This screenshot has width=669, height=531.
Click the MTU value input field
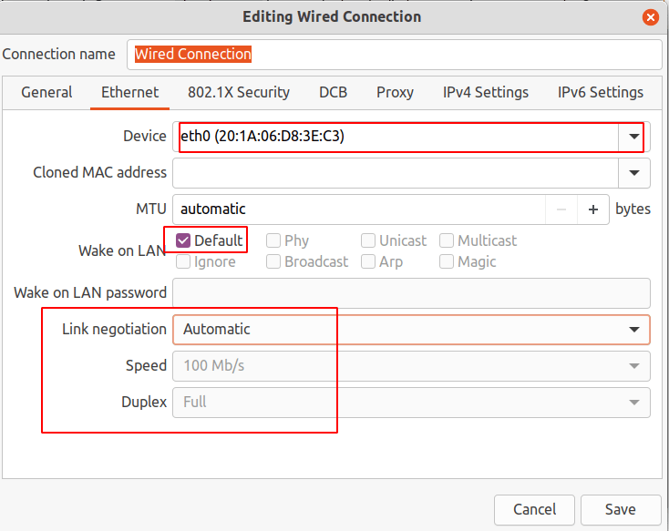(x=358, y=209)
